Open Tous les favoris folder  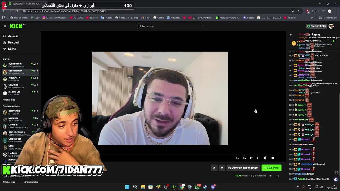[x=328, y=18]
